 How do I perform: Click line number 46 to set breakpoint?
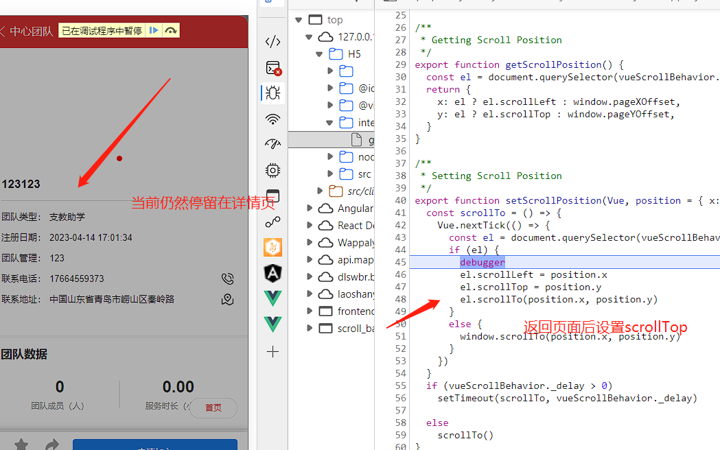tap(400, 274)
